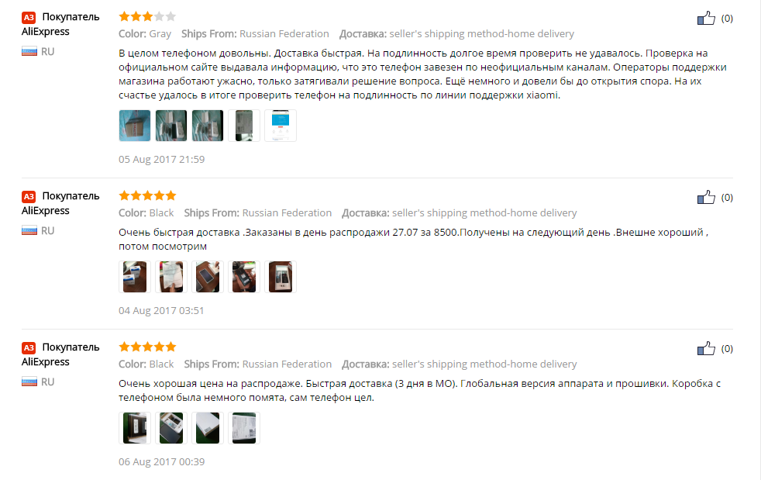The width and height of the screenshot is (761, 480).
Task: Open first photo in the 06 Aug review
Action: (135, 428)
